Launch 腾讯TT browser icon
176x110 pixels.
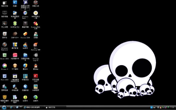tap(25, 67)
